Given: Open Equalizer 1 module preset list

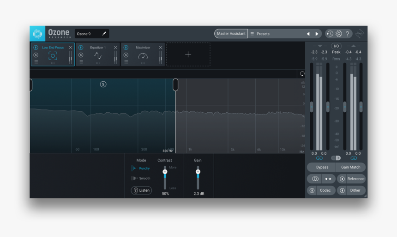Looking at the screenshot, I should pyautogui.click(x=81, y=62).
